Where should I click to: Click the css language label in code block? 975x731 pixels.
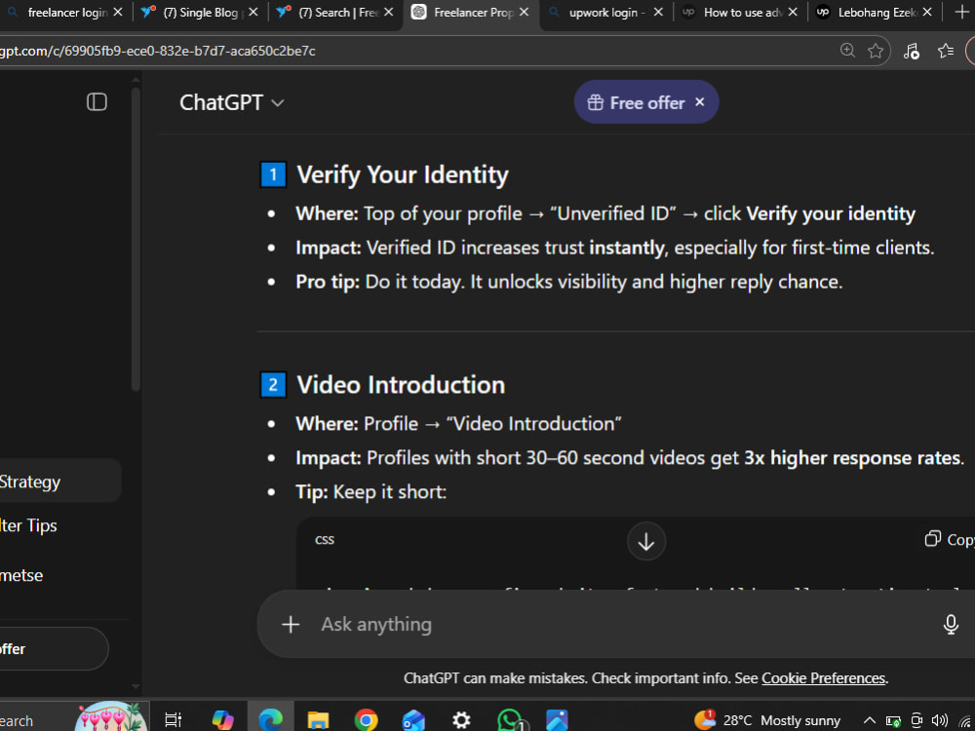pos(325,540)
